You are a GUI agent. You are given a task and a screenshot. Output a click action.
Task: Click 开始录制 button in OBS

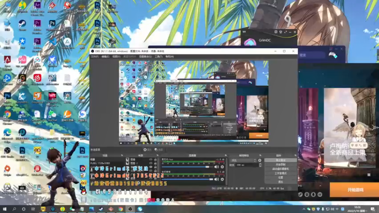[280, 164]
